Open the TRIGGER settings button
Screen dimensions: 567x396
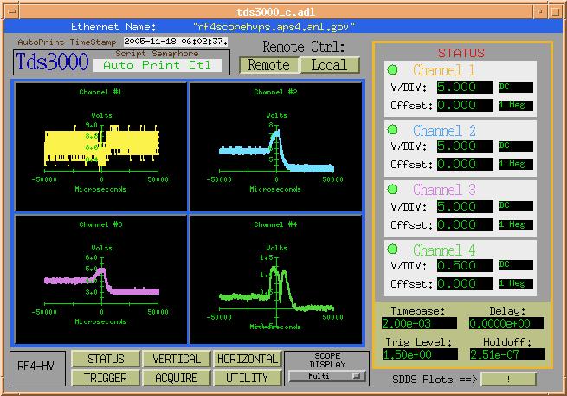click(106, 378)
